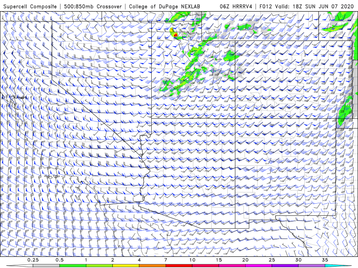
Task: Click the 0.5 value on the color scale
Action: click(x=60, y=260)
